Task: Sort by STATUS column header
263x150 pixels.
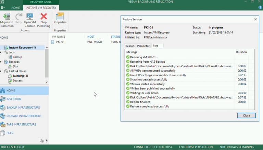Action: coord(115,37)
